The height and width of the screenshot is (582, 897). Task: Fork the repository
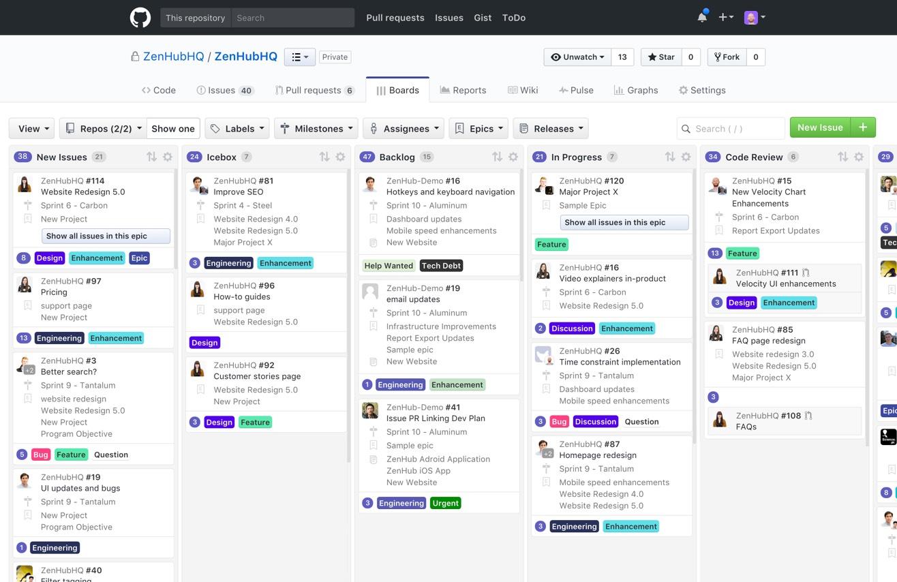pos(727,57)
